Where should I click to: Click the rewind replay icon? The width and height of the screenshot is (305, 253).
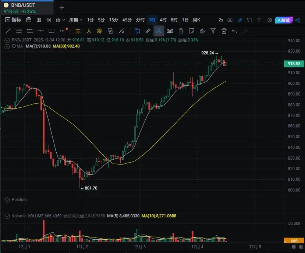[49, 20]
